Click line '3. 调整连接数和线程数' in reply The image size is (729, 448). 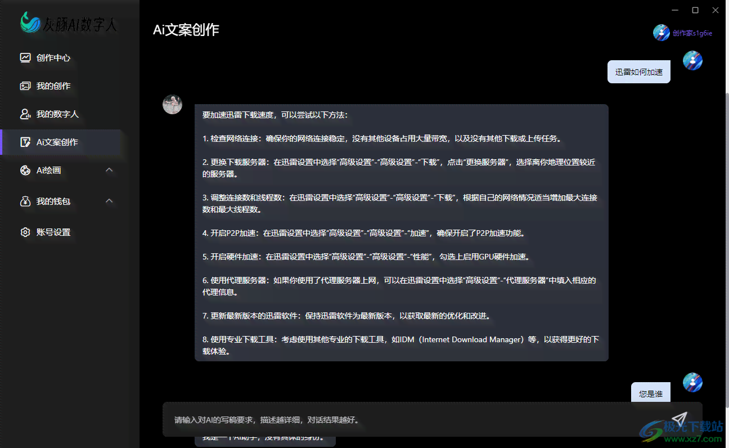[400, 204]
